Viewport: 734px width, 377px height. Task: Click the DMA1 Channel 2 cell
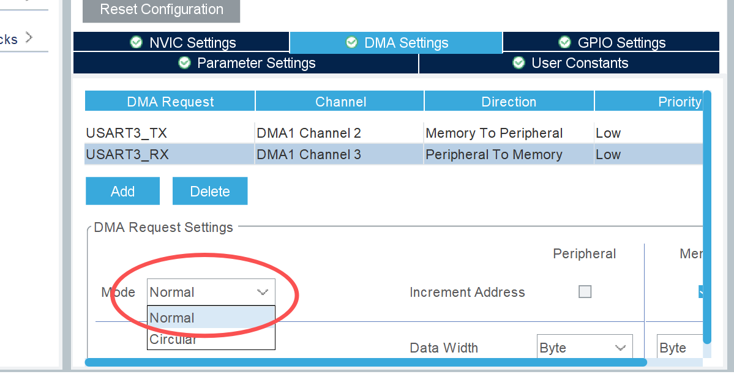[x=339, y=133]
